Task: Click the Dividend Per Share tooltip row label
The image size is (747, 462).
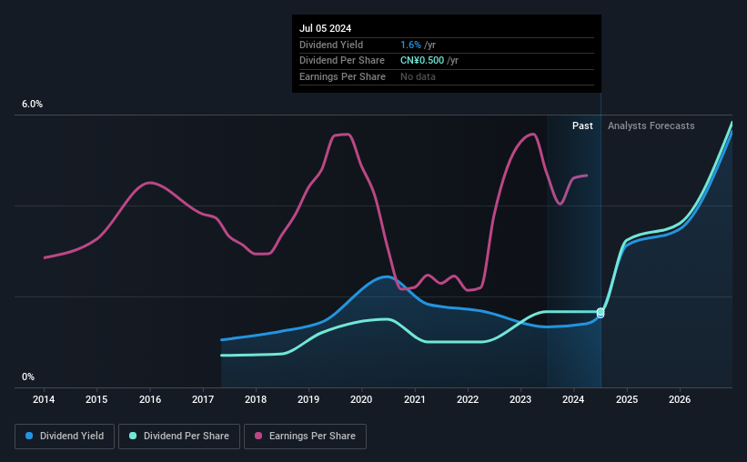Action: [342, 61]
